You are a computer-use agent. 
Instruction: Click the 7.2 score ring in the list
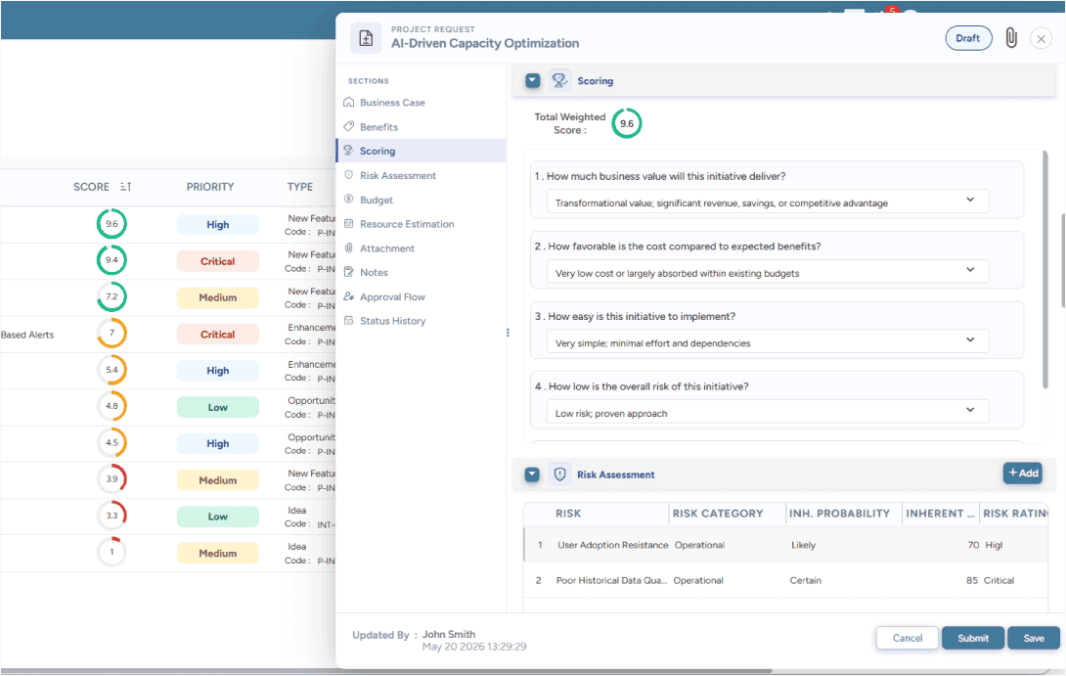click(x=111, y=296)
